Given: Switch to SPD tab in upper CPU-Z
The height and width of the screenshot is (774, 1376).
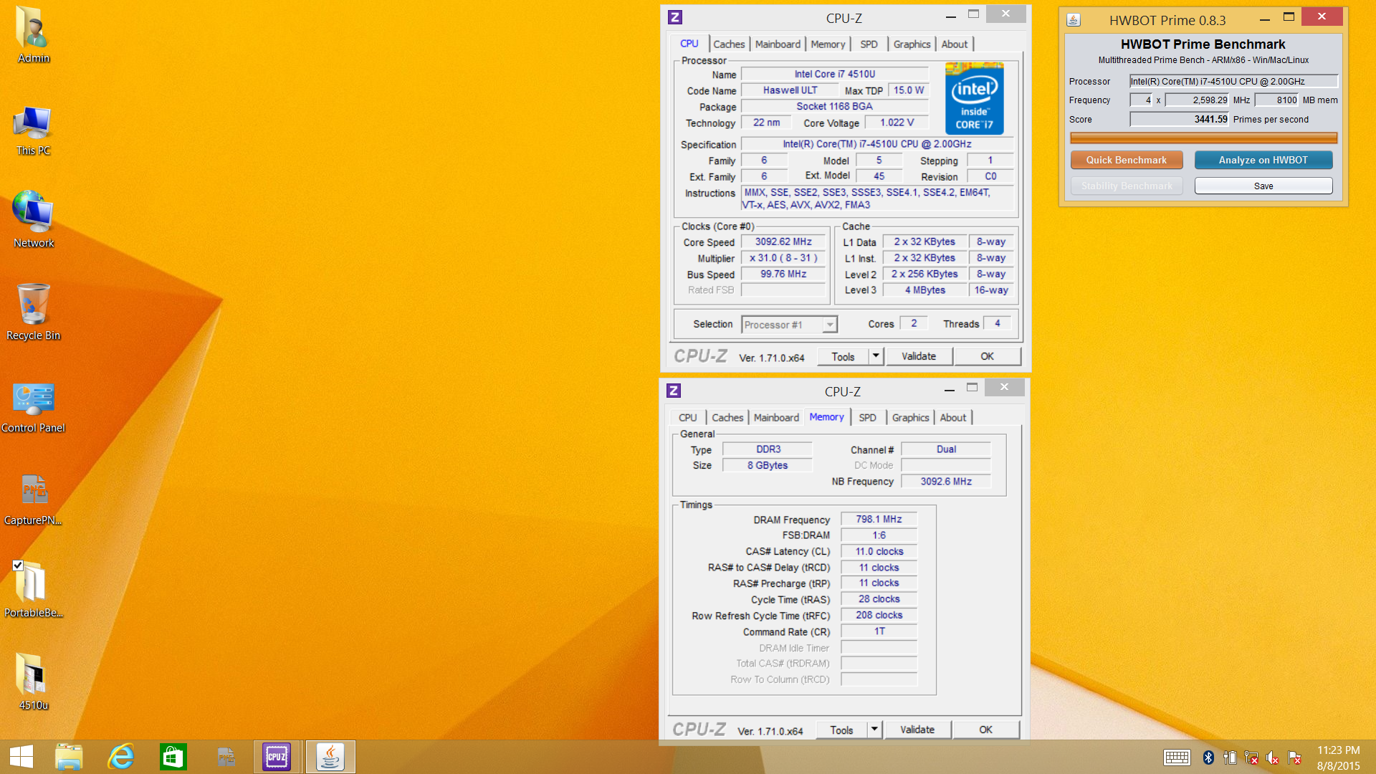Looking at the screenshot, I should [x=869, y=44].
